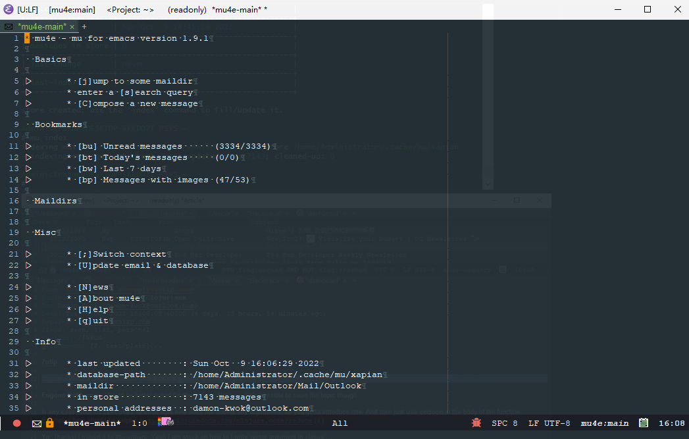Add a new tab with the plus button

[84, 27]
